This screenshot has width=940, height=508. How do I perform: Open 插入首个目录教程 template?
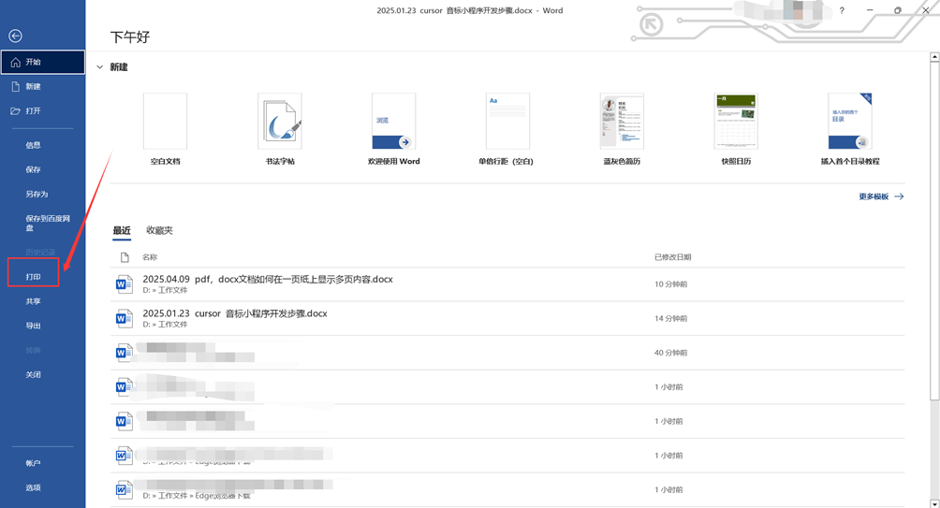[850, 121]
